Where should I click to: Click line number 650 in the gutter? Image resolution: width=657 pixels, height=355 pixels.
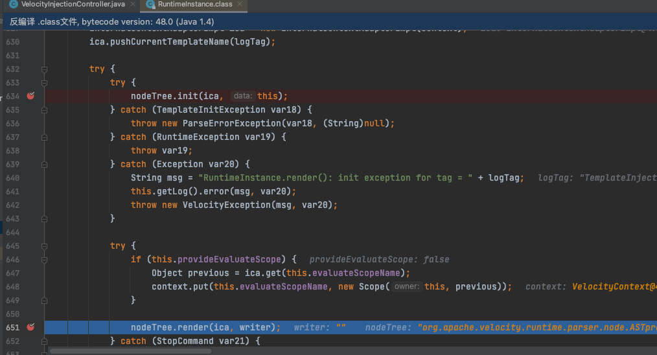click(x=12, y=314)
